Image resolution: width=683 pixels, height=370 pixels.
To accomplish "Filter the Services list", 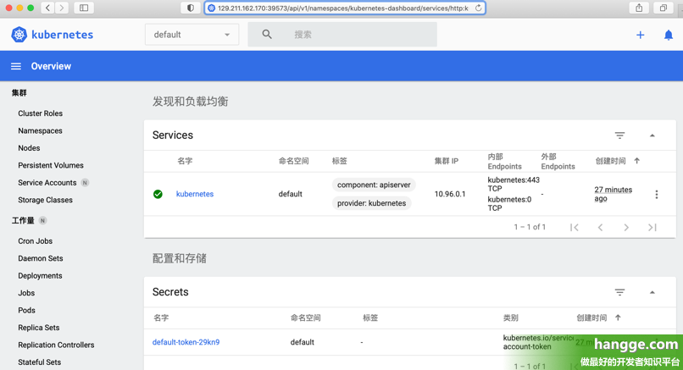I will tap(619, 135).
